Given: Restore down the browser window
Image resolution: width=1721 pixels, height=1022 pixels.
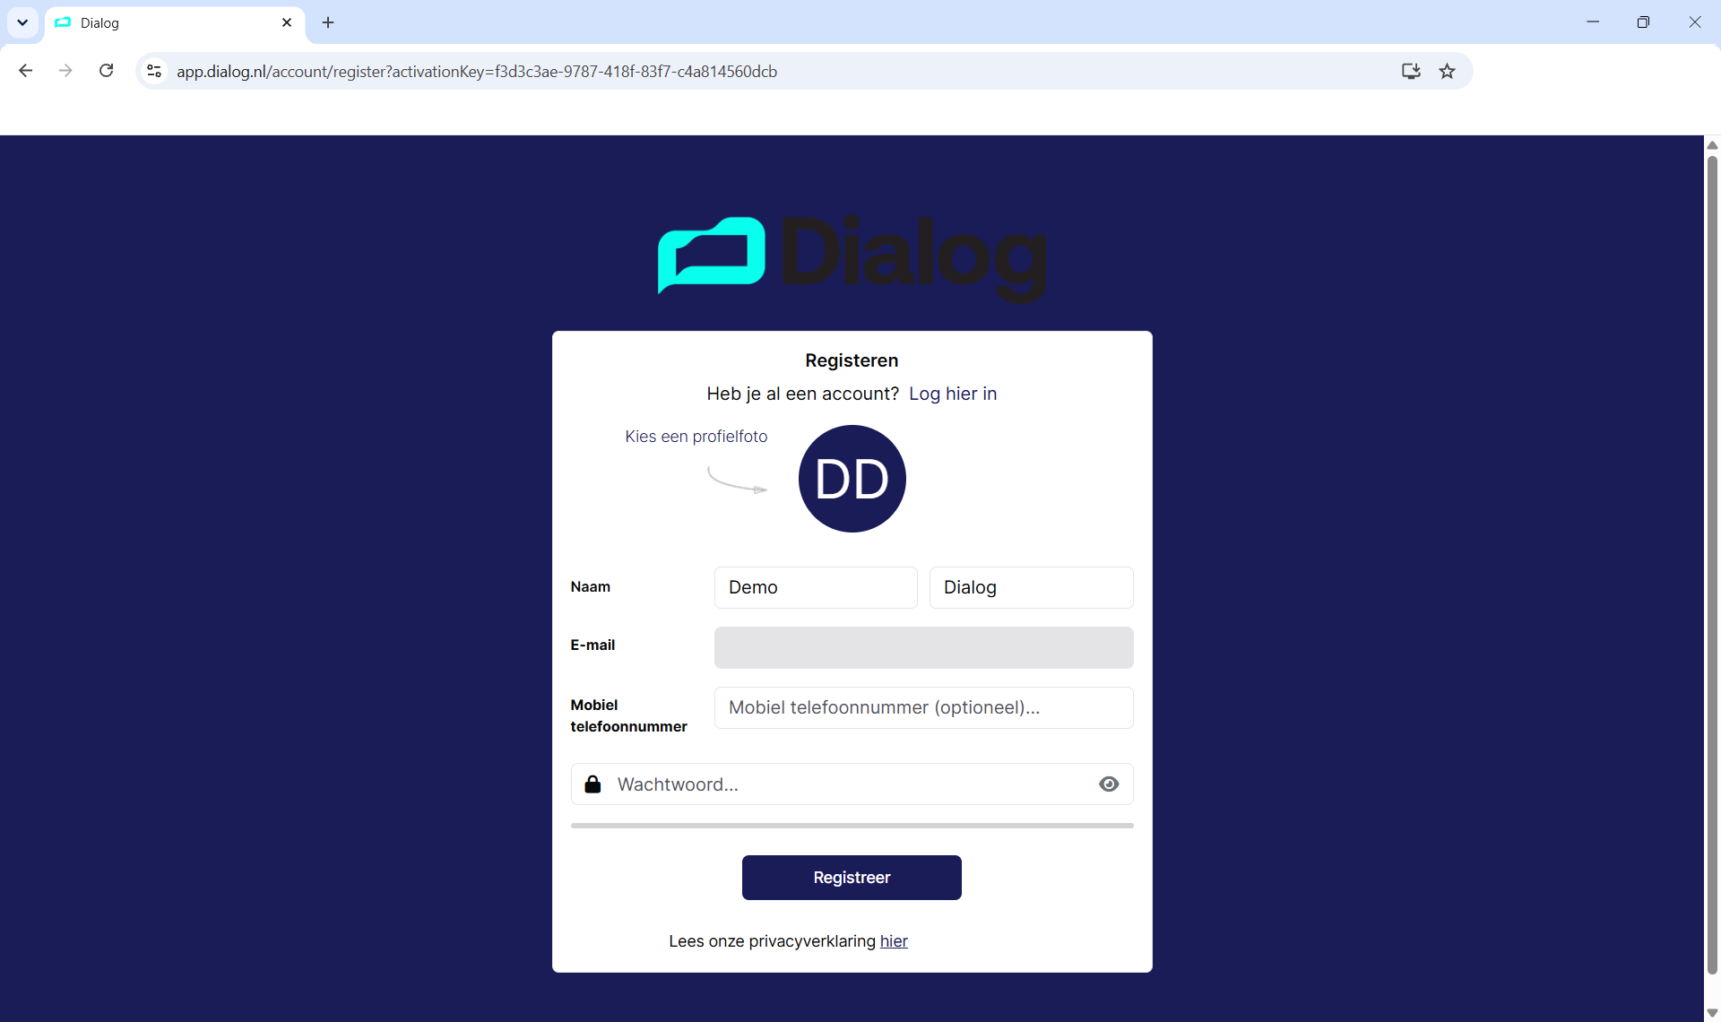Looking at the screenshot, I should 1643,22.
